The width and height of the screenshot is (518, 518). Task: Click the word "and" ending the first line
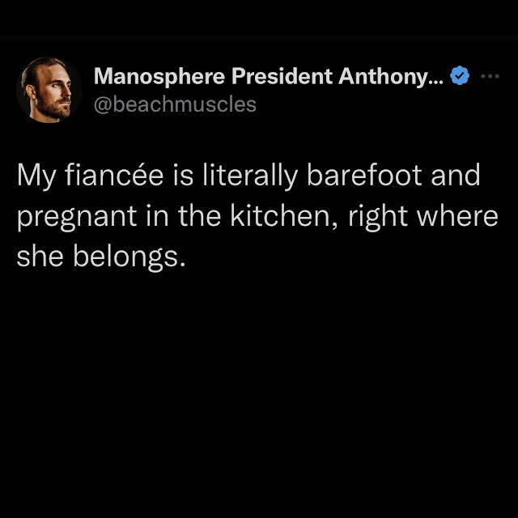456,176
